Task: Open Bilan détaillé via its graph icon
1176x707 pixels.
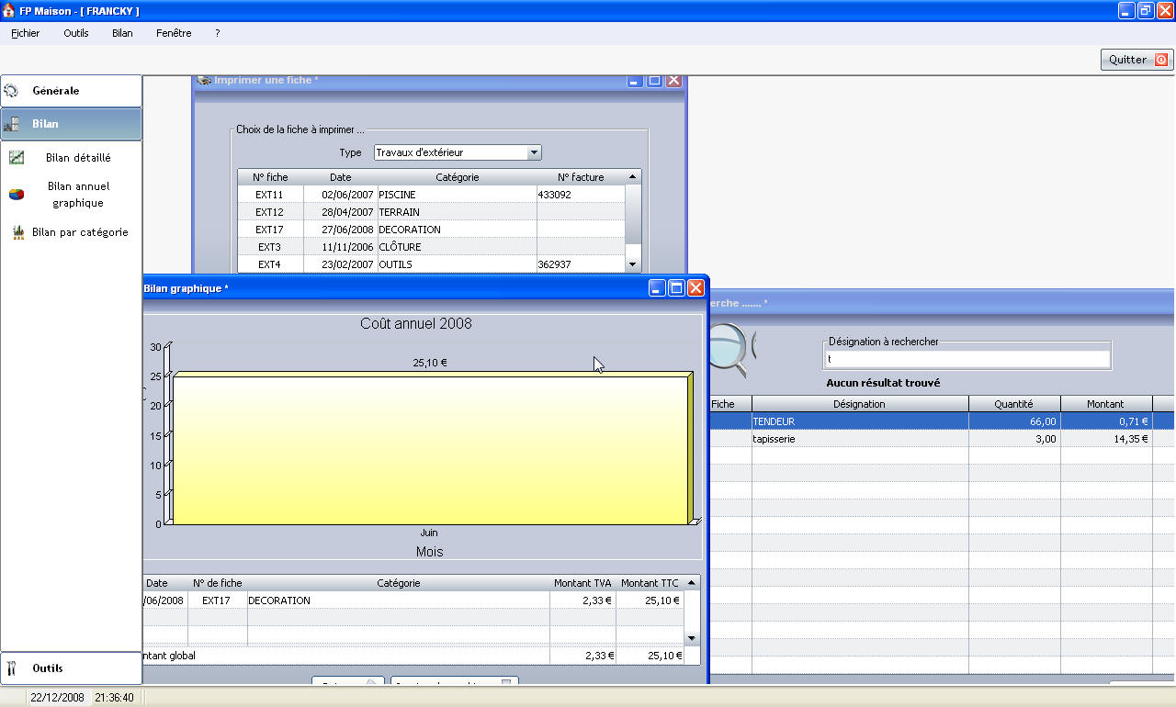Action: point(17,158)
